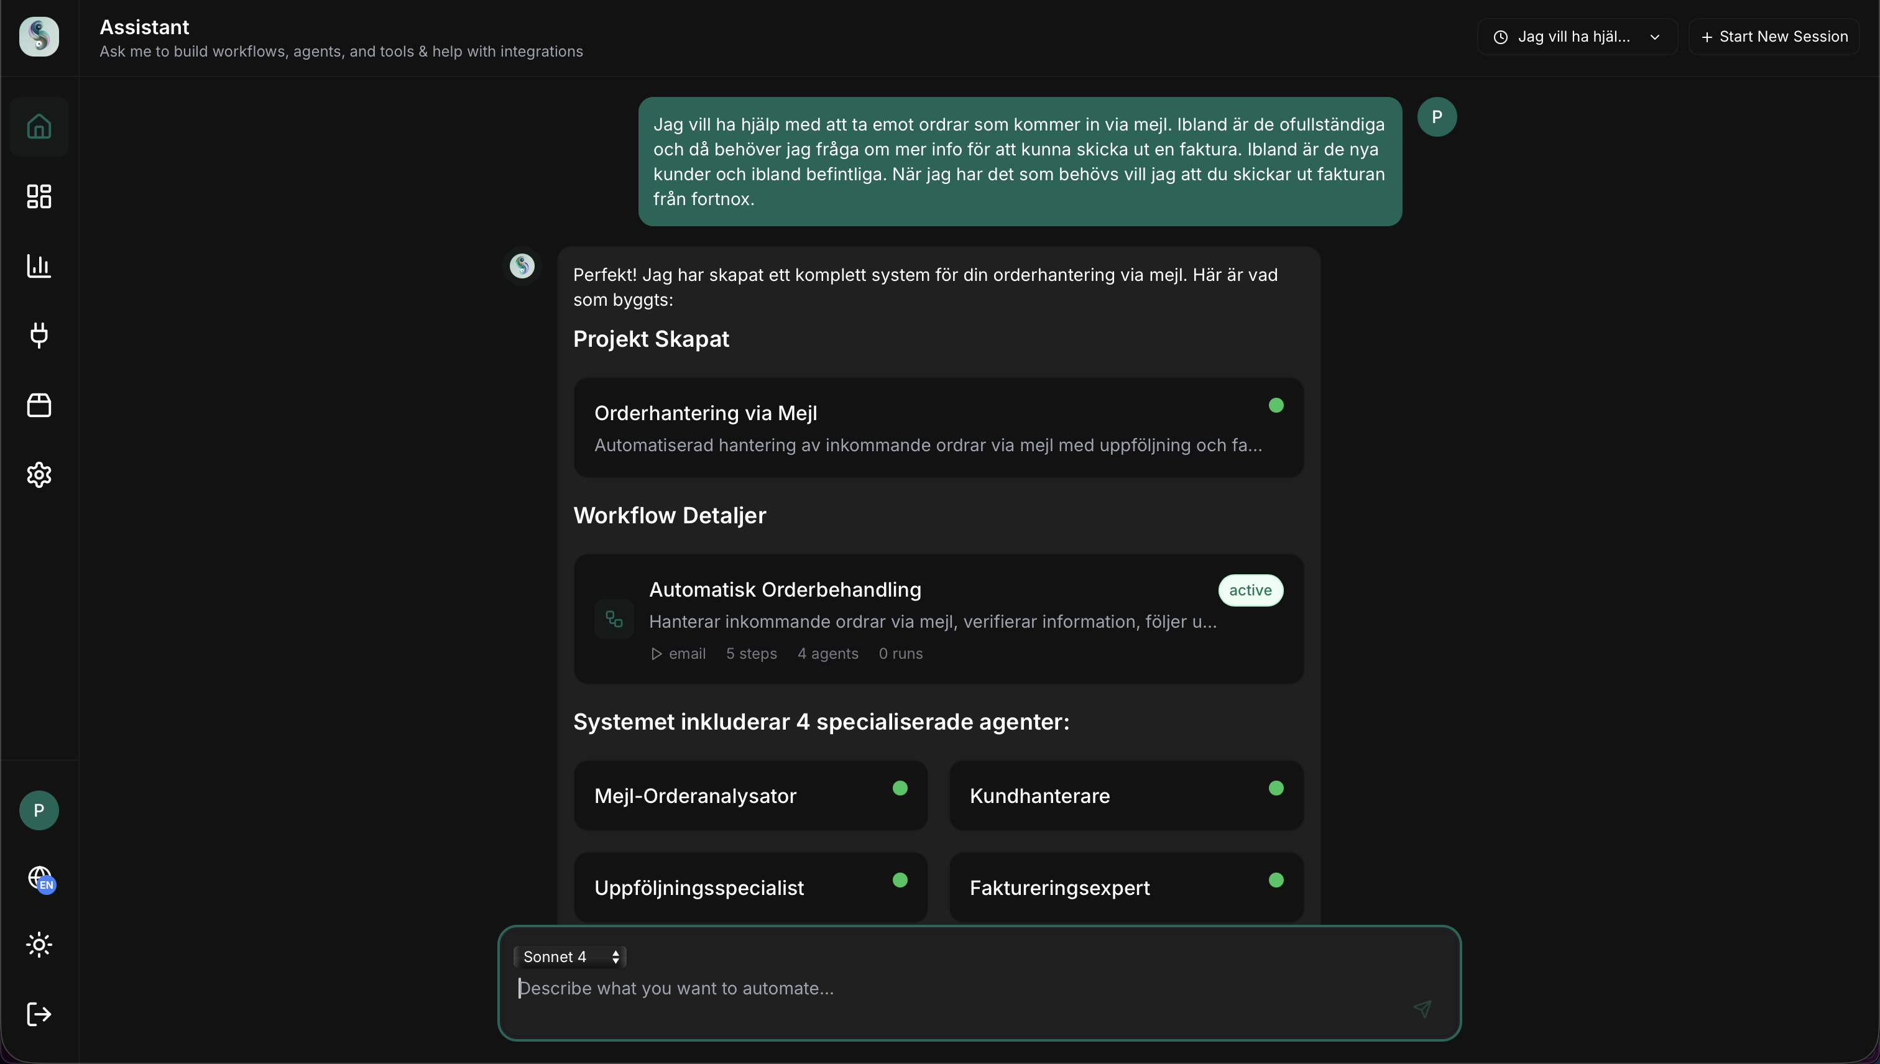Image resolution: width=1880 pixels, height=1064 pixels.
Task: Select the Mejl-Orderanalysator agent card
Action: tap(750, 796)
